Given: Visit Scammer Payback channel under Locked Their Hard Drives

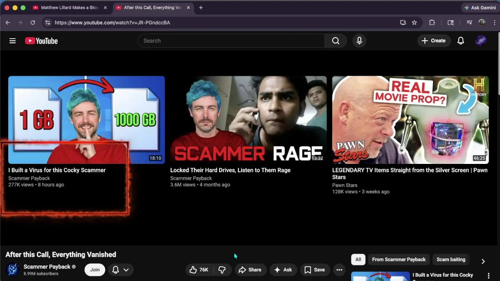Looking at the screenshot, I should point(191,178).
